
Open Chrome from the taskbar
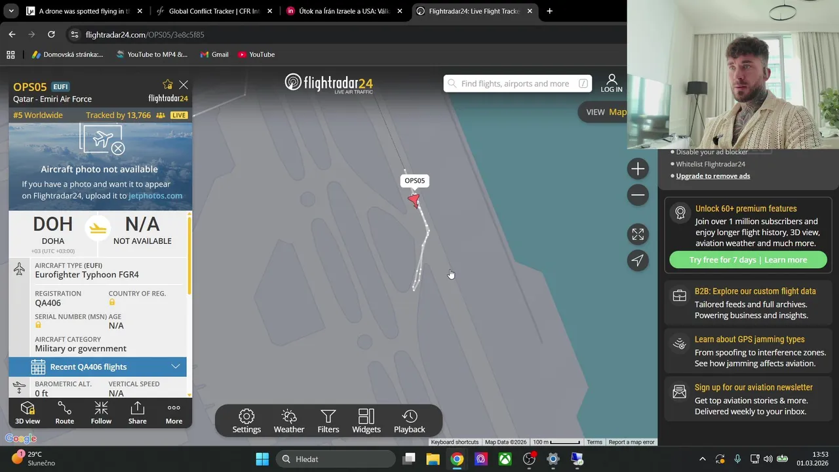457,459
